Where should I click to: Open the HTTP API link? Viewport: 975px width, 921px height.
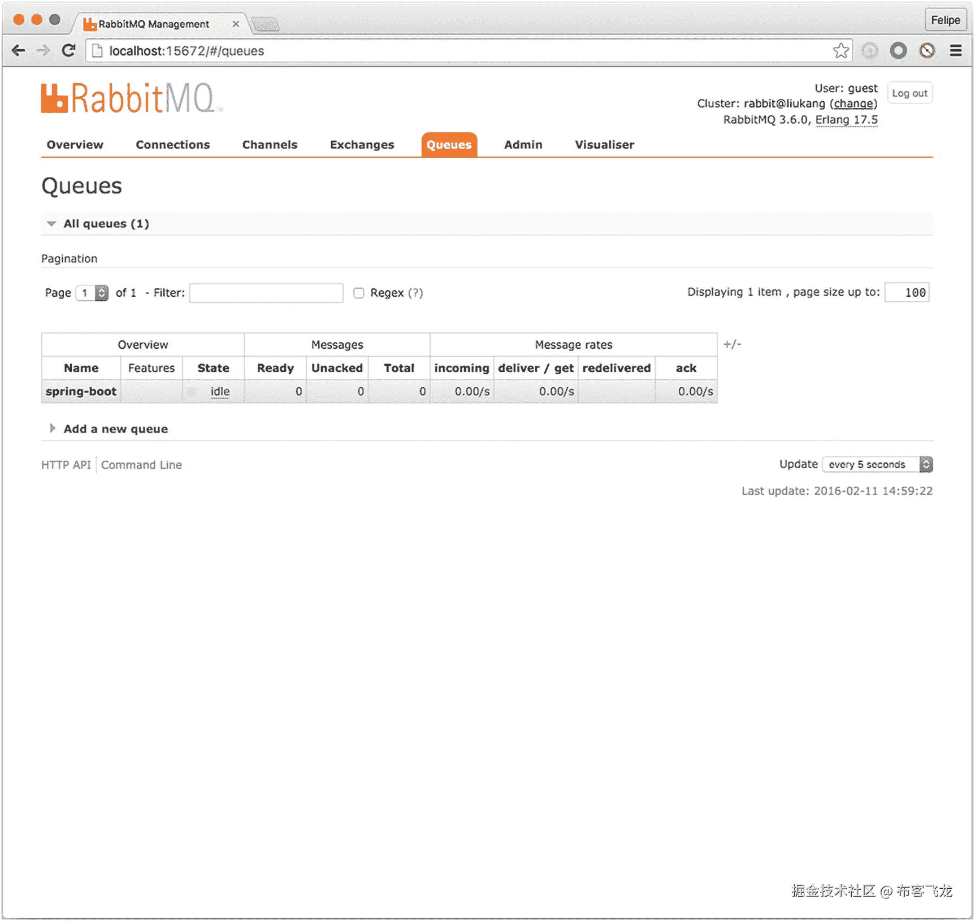click(x=66, y=465)
